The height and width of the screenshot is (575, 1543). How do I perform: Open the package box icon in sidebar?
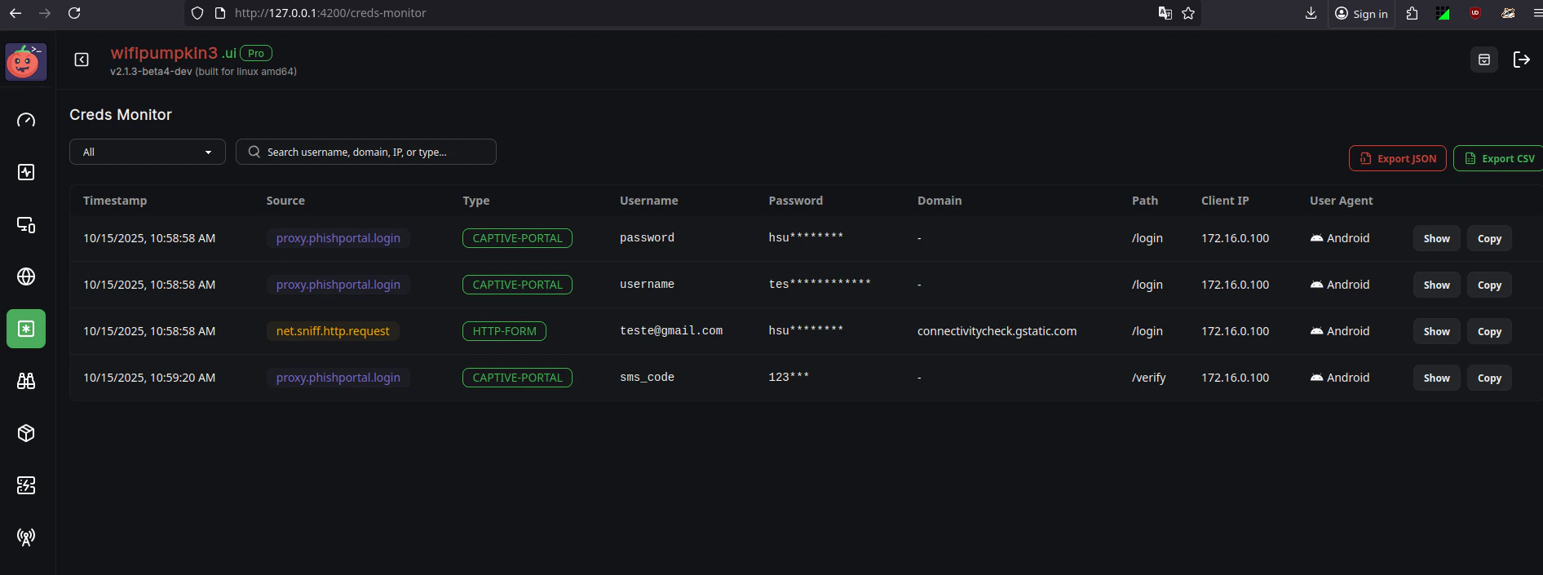(26, 433)
